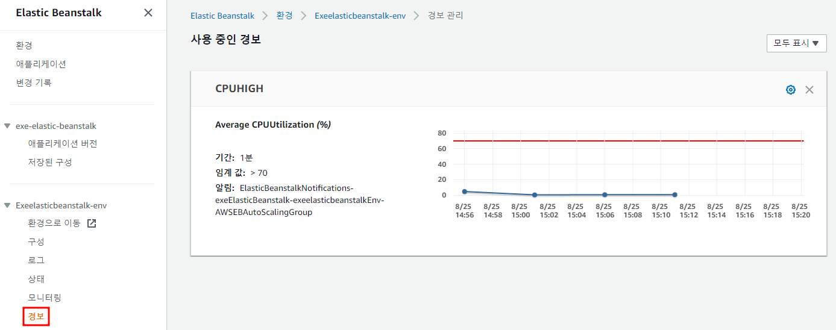Screen dimensions: 836x330
Task: Select 경보 in sidebar
Action: (36, 316)
